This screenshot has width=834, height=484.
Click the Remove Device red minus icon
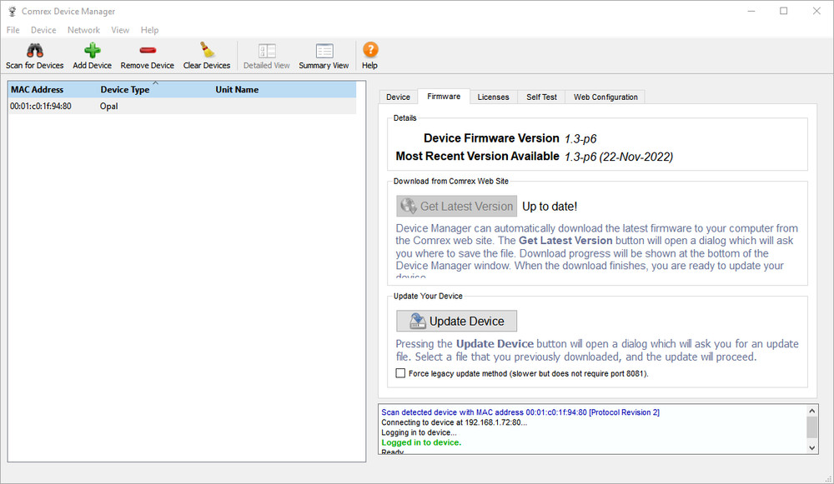[147, 51]
